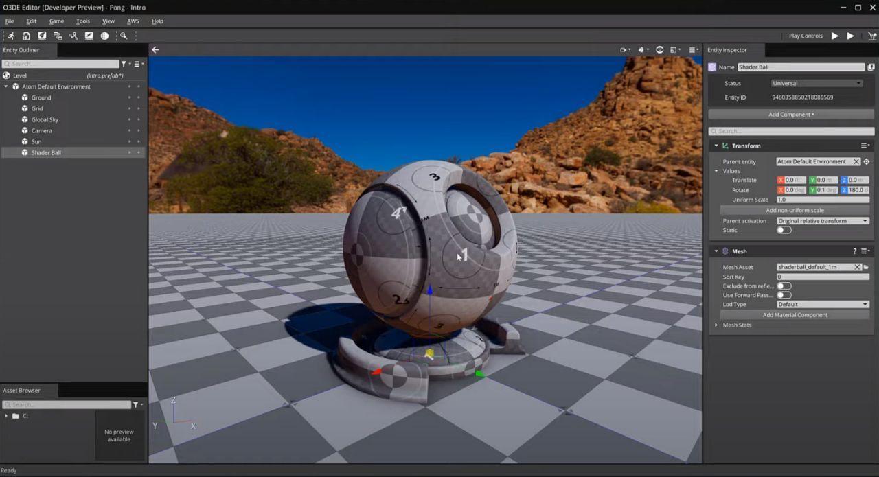Click the Add Component button
Image resolution: width=879 pixels, height=477 pixels.
(x=790, y=114)
